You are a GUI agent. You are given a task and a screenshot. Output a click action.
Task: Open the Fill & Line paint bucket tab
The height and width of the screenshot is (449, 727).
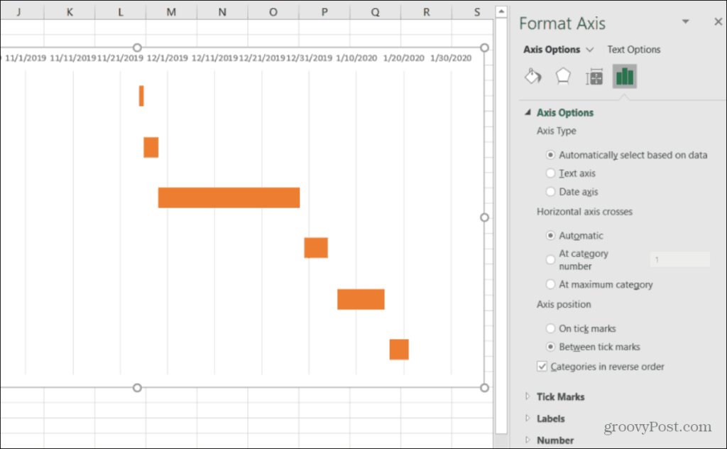[533, 77]
